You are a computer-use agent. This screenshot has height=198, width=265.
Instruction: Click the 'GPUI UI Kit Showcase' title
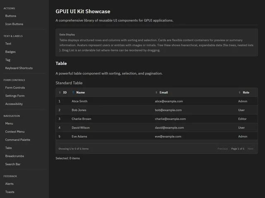point(83,12)
